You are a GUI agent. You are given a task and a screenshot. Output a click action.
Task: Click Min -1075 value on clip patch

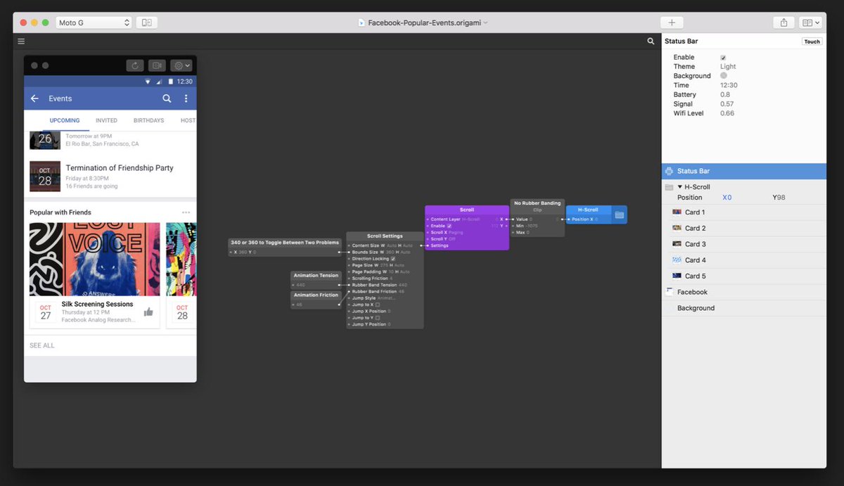coord(533,226)
